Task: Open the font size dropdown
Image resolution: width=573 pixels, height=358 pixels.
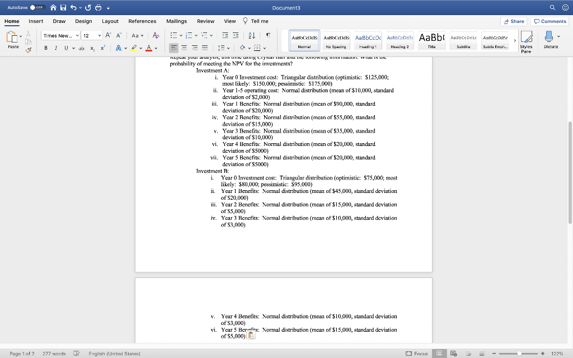Action: click(x=100, y=35)
